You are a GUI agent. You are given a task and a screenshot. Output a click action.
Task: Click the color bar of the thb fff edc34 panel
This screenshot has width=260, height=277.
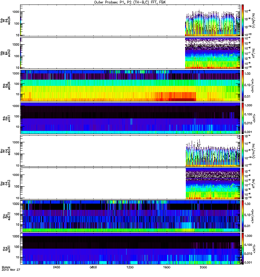[x=243, y=20]
